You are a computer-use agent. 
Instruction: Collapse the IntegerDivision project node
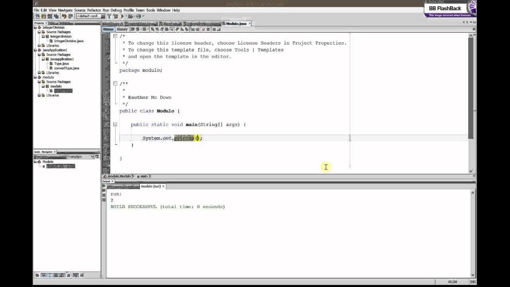(35, 28)
